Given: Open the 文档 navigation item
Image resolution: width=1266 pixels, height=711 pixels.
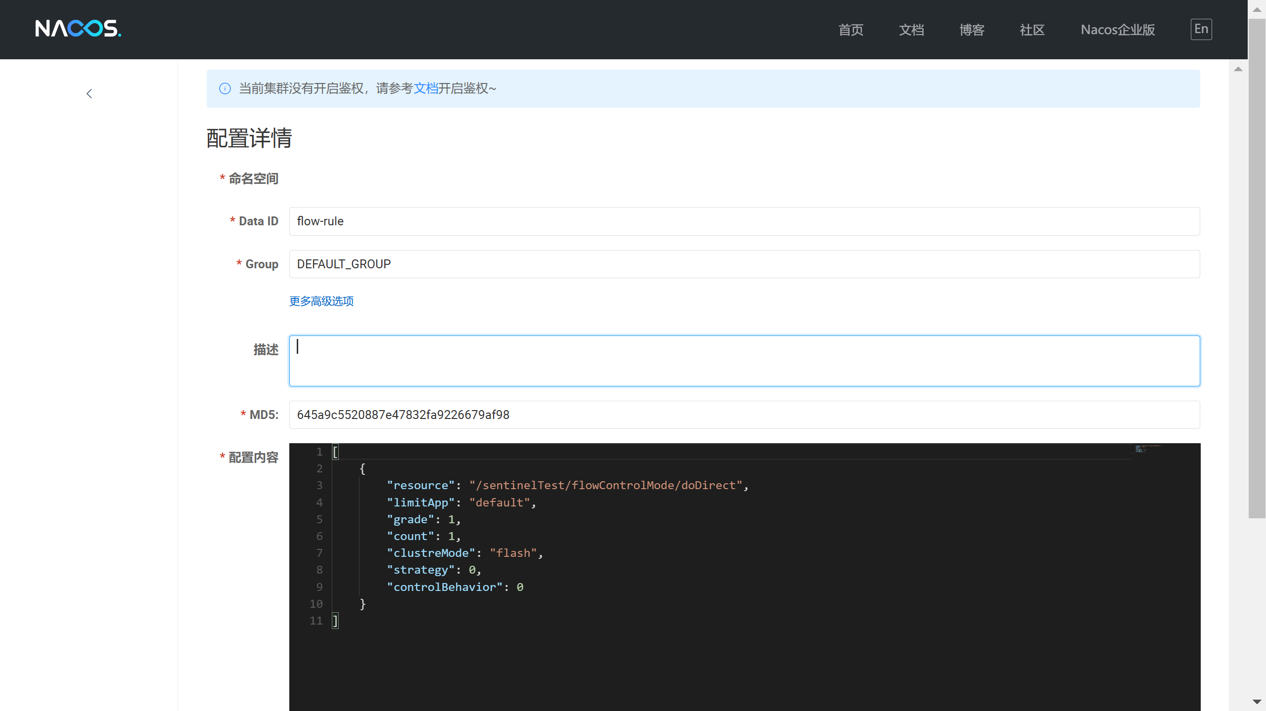Looking at the screenshot, I should tap(911, 30).
